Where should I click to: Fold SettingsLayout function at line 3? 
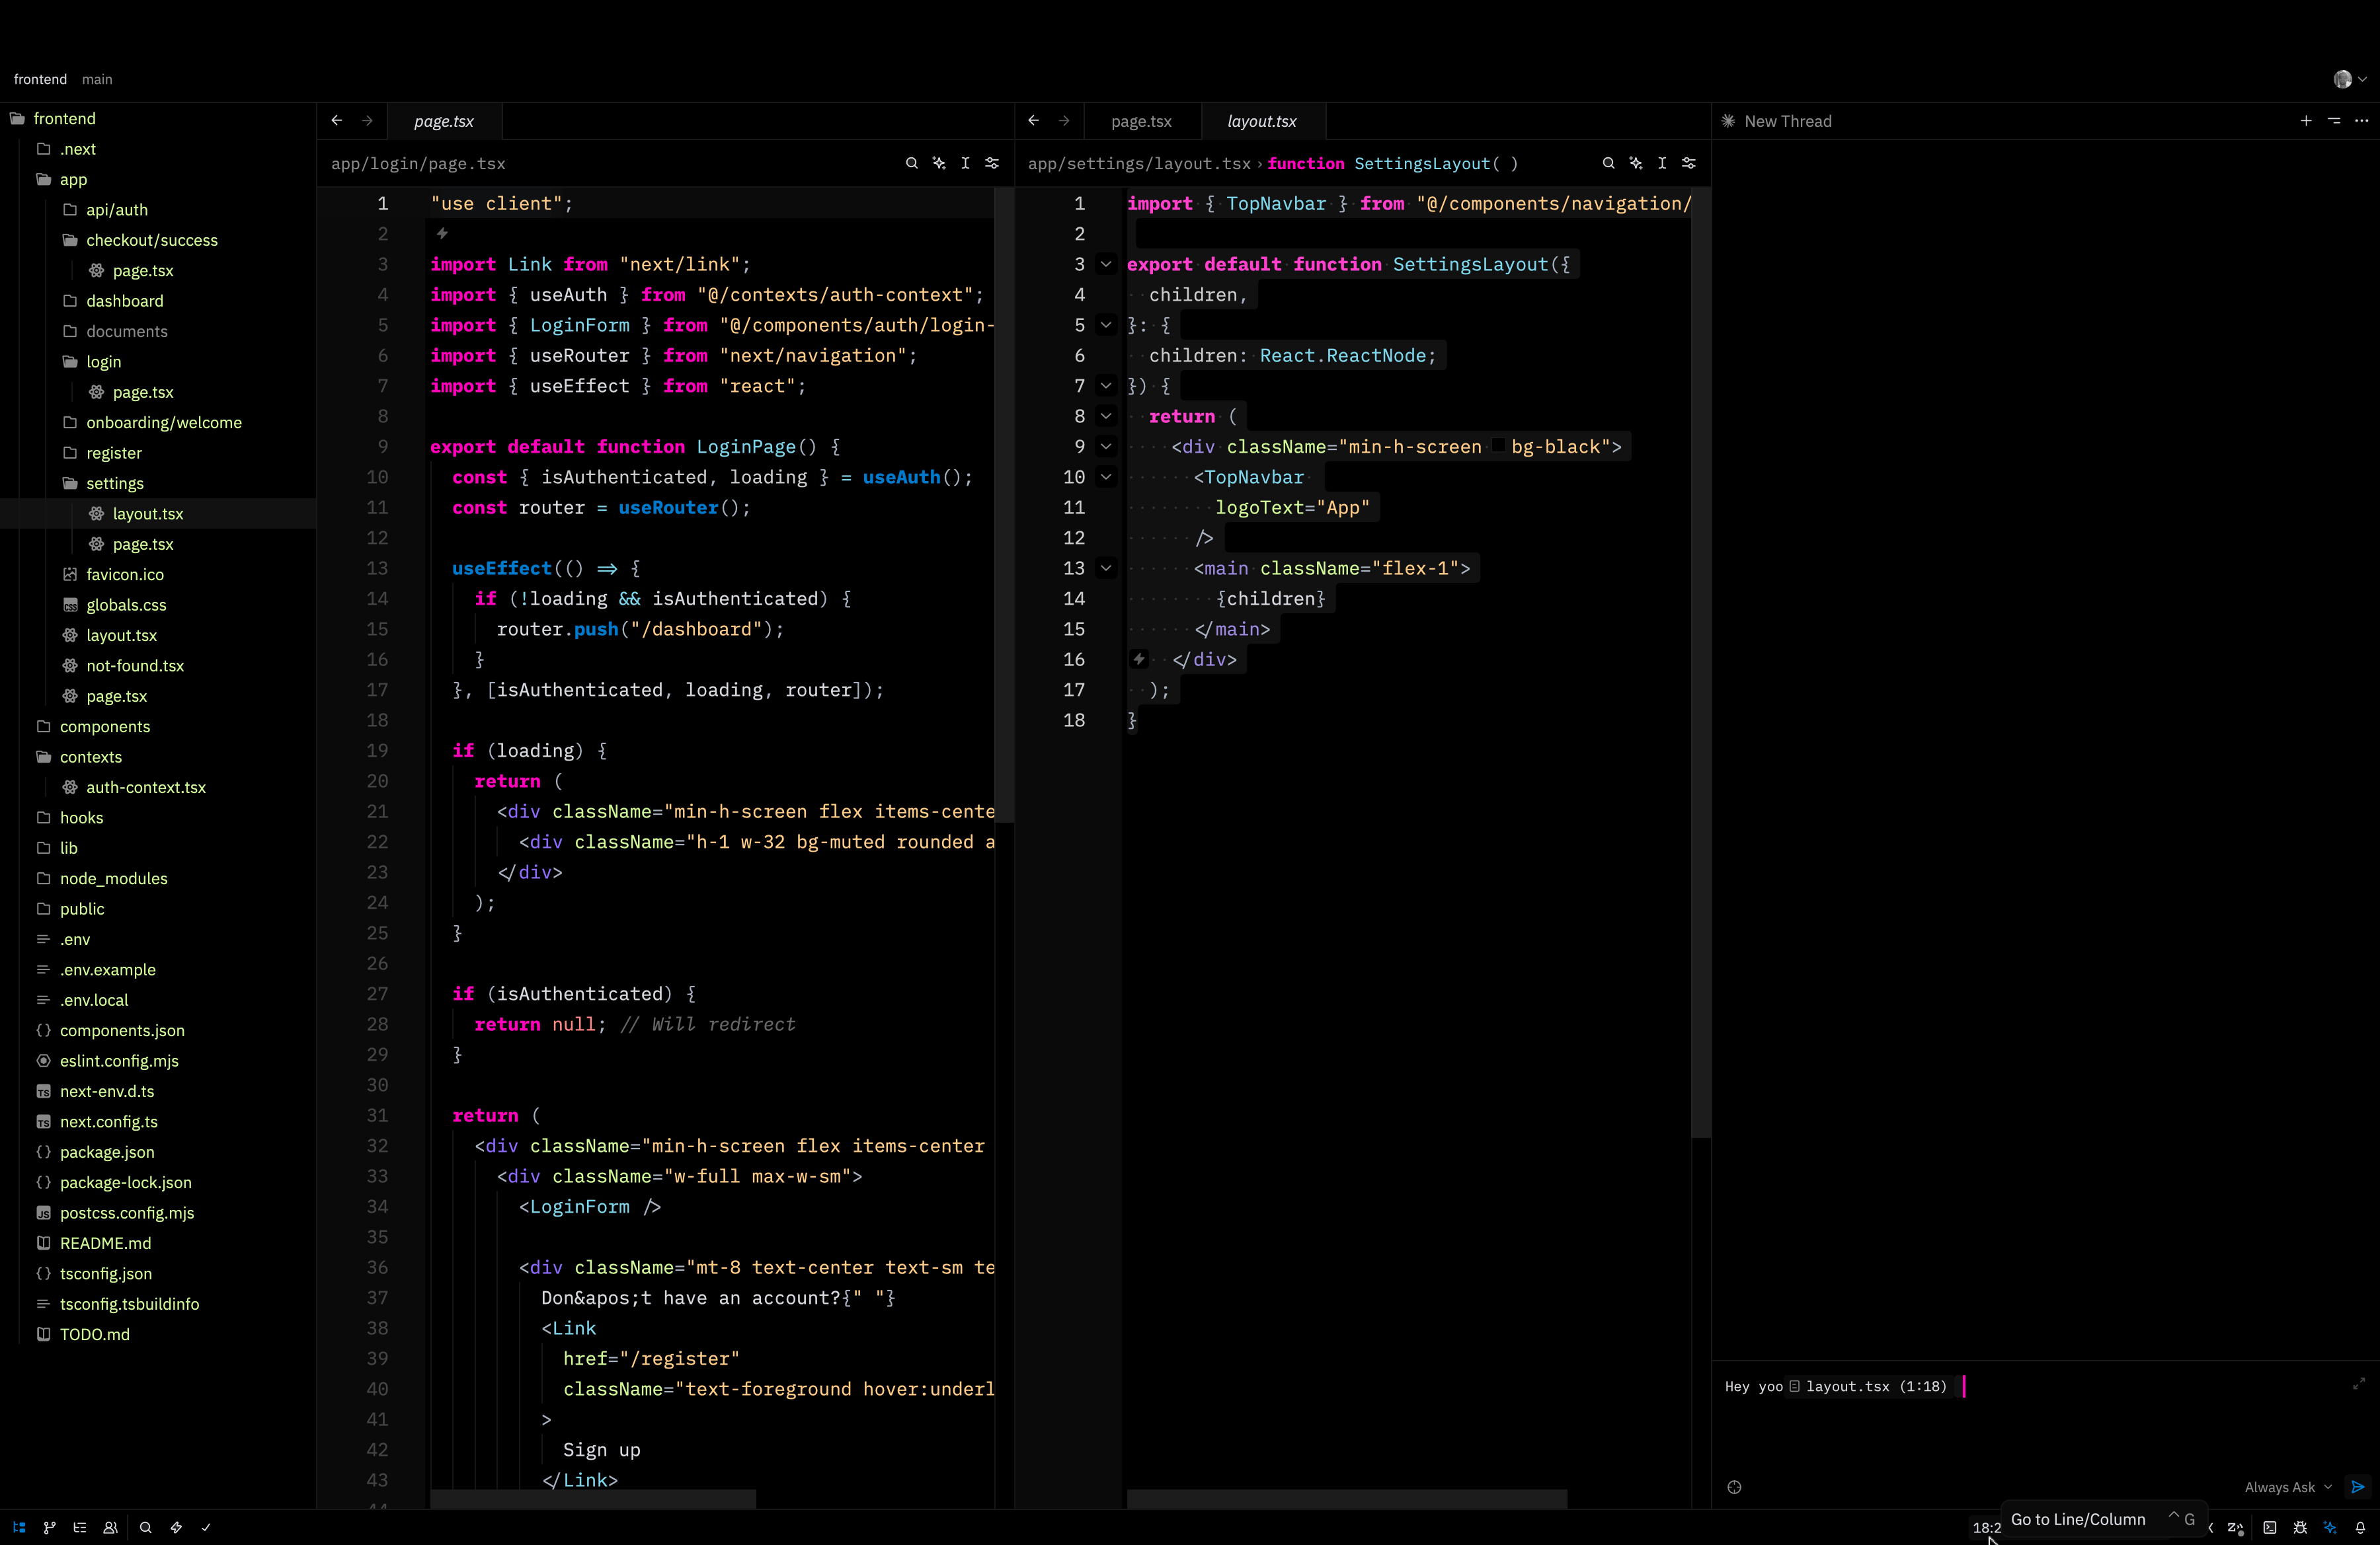[1106, 265]
